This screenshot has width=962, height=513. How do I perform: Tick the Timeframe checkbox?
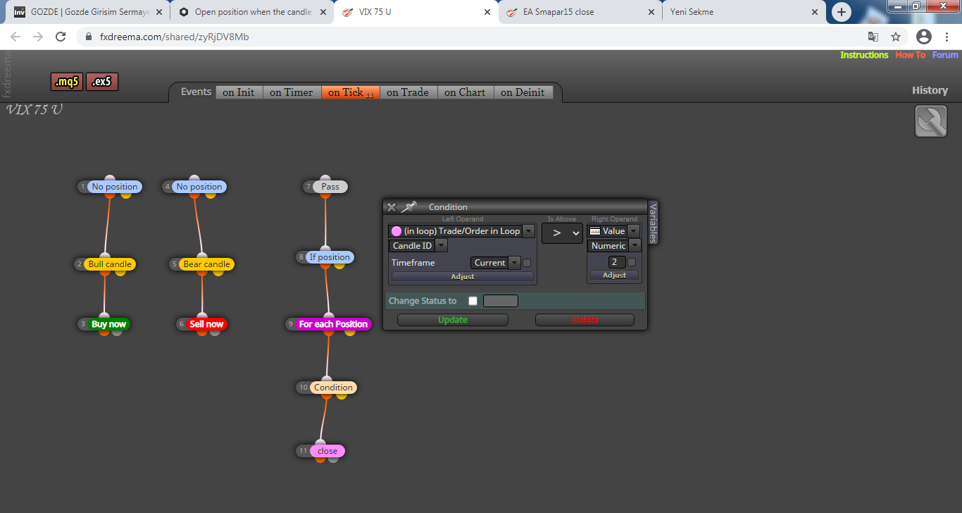pos(527,263)
